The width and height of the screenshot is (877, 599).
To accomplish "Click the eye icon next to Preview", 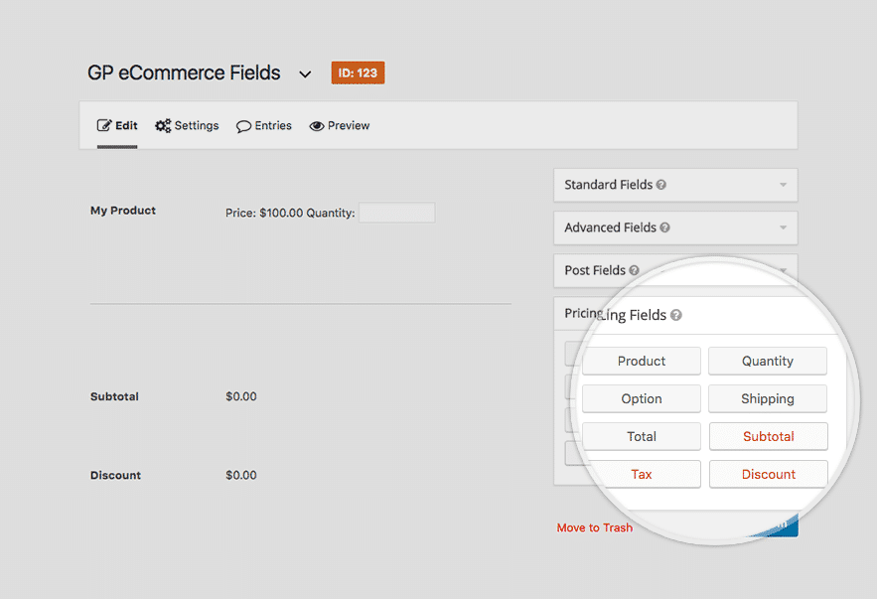I will tap(317, 126).
